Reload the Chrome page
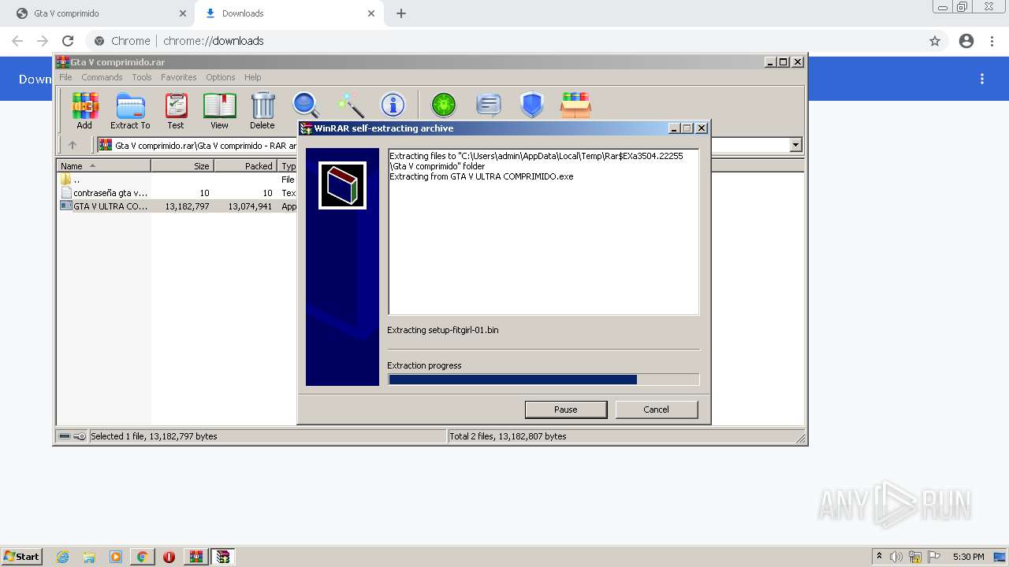The height and width of the screenshot is (567, 1009). pyautogui.click(x=68, y=41)
